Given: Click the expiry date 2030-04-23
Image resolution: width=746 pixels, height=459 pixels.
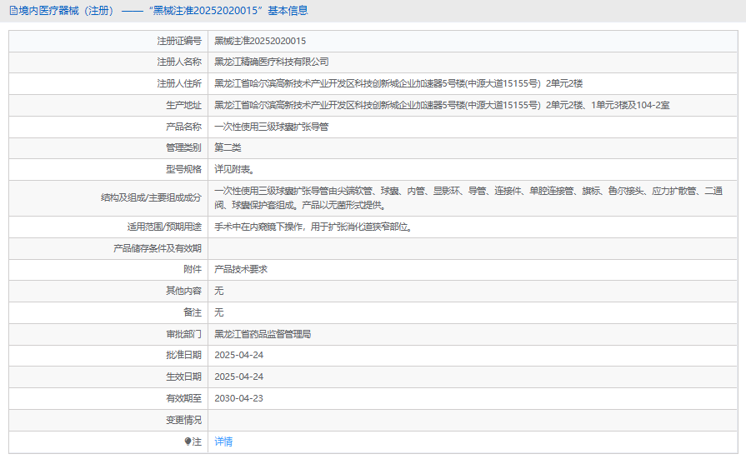Looking at the screenshot, I should (x=239, y=398).
